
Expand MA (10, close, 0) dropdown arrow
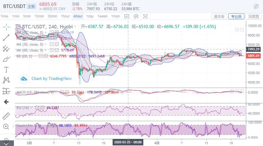click(46, 33)
